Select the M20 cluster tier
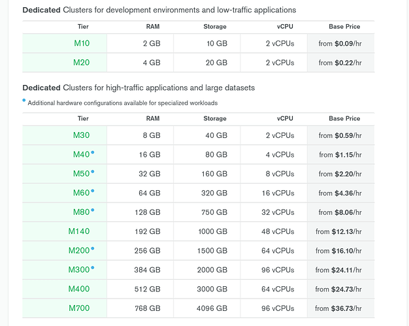 point(82,63)
